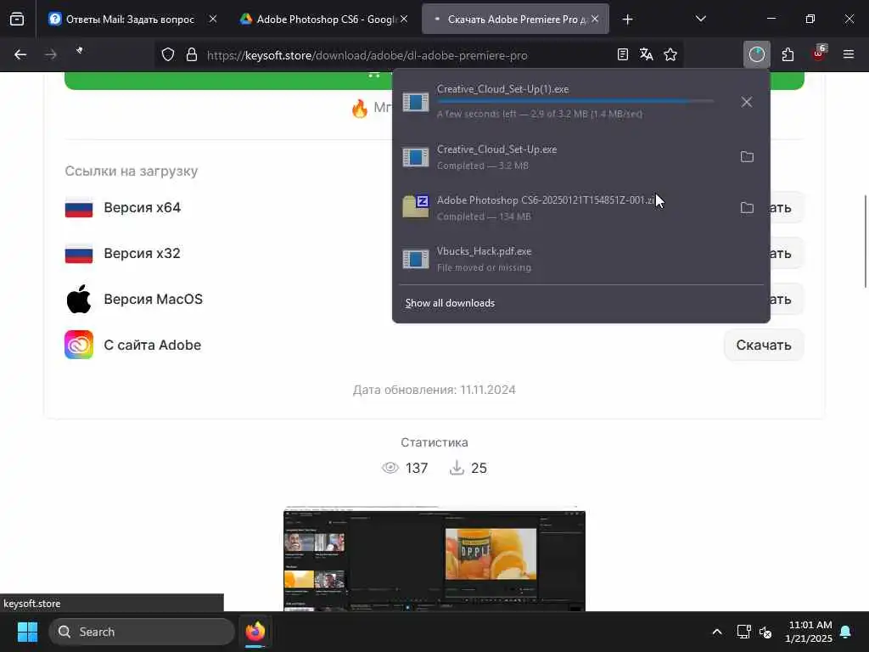Screen dimensions: 869x652
Task: Click С сайта Adobe link text
Action: coord(153,345)
